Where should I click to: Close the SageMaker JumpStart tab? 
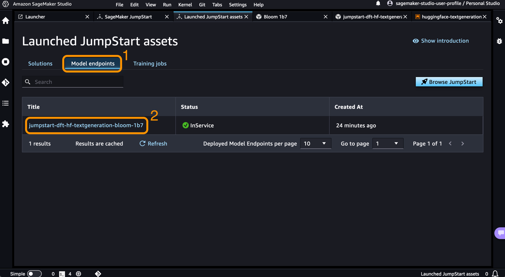pos(167,17)
